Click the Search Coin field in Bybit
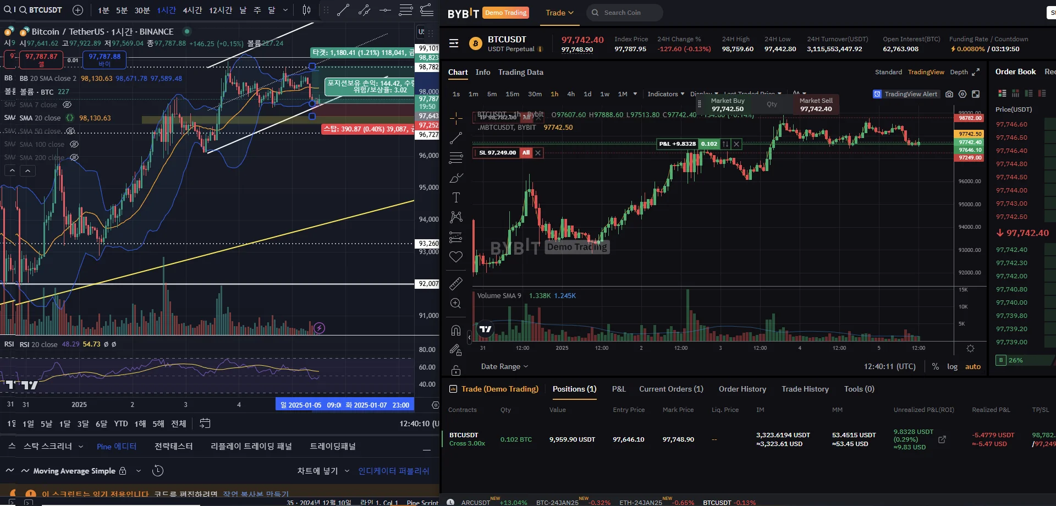This screenshot has height=506, width=1056. (624, 13)
